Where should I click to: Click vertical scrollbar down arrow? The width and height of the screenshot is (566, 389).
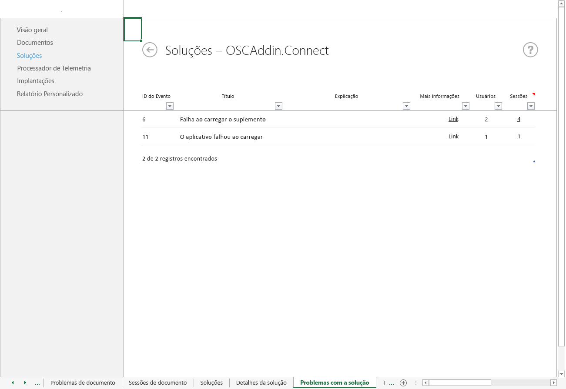pos(561,374)
